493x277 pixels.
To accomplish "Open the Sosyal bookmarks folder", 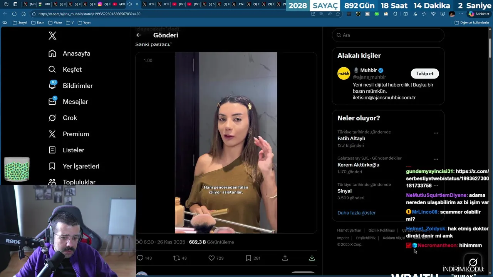I will tap(20, 23).
